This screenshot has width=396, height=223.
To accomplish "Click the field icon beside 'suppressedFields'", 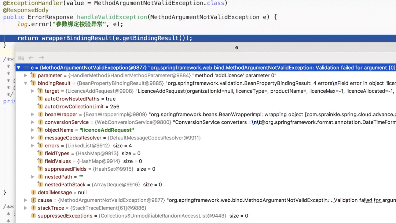I will click(x=40, y=169).
